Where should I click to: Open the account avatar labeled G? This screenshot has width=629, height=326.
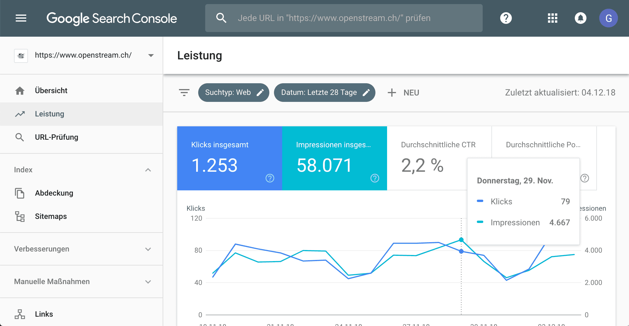(x=608, y=18)
